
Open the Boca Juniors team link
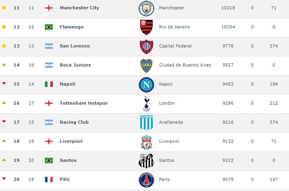[x=75, y=65]
